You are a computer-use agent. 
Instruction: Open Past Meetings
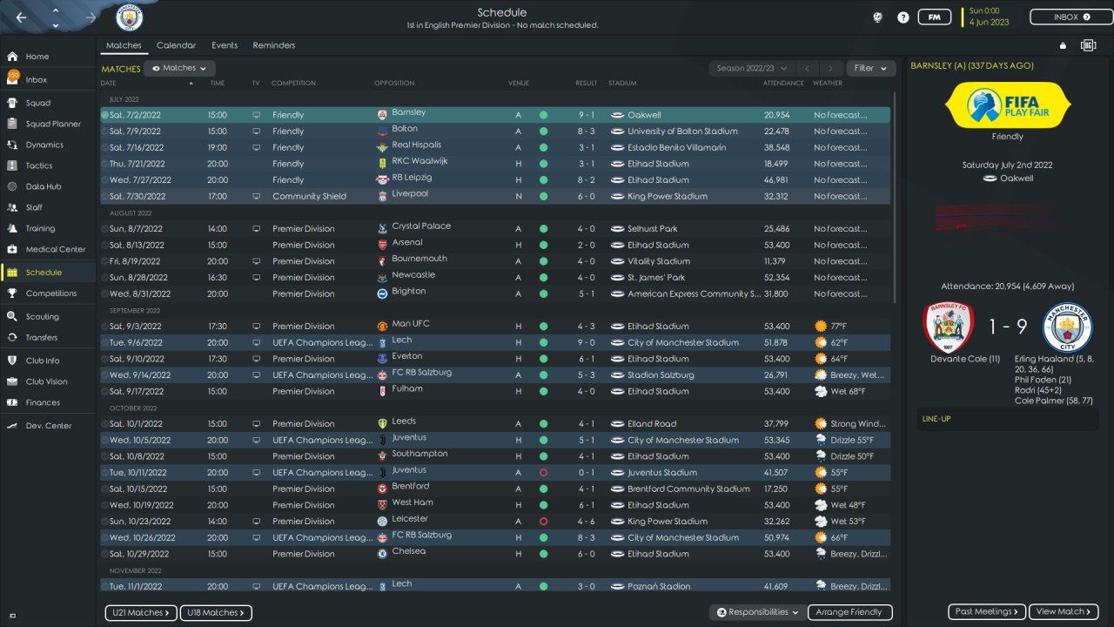tap(987, 612)
